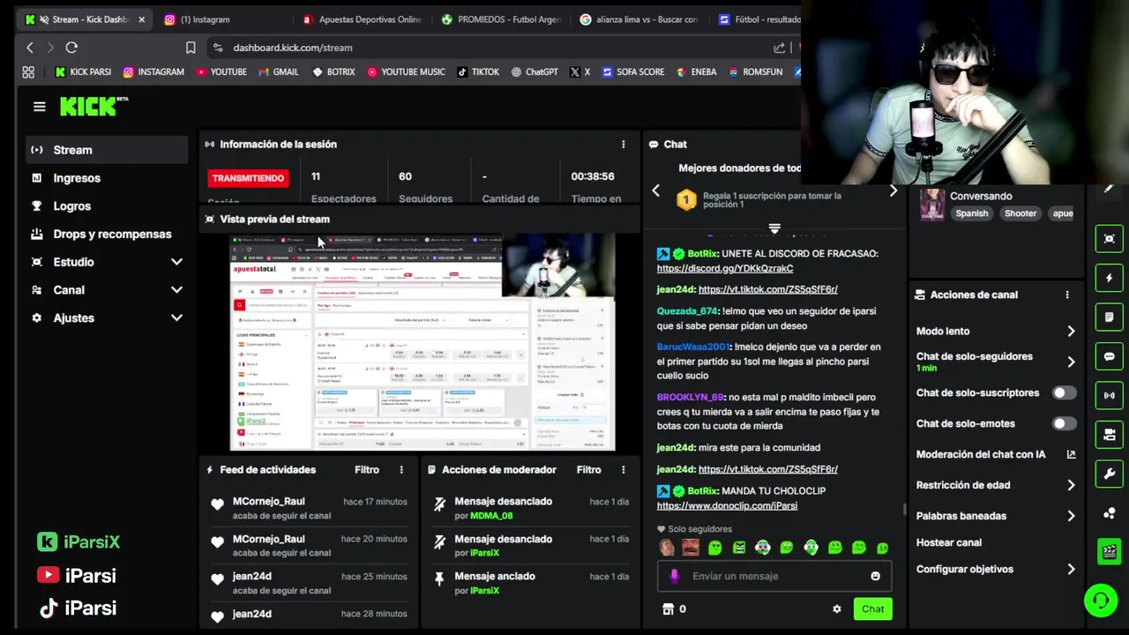
Task: Open the green headset support button
Action: click(x=1101, y=601)
